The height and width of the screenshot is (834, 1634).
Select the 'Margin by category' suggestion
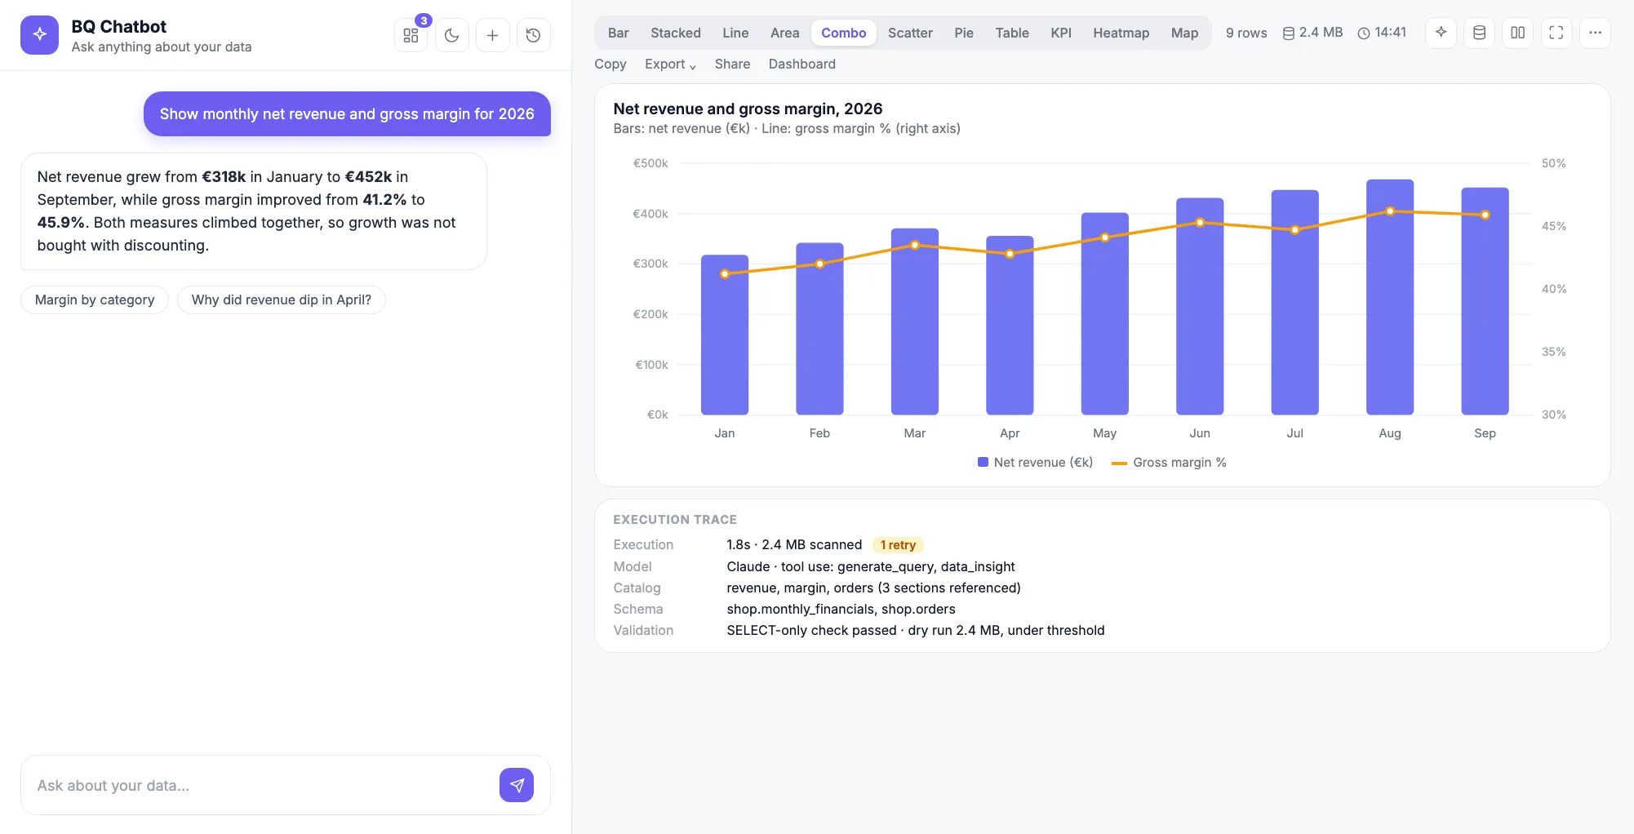click(95, 299)
